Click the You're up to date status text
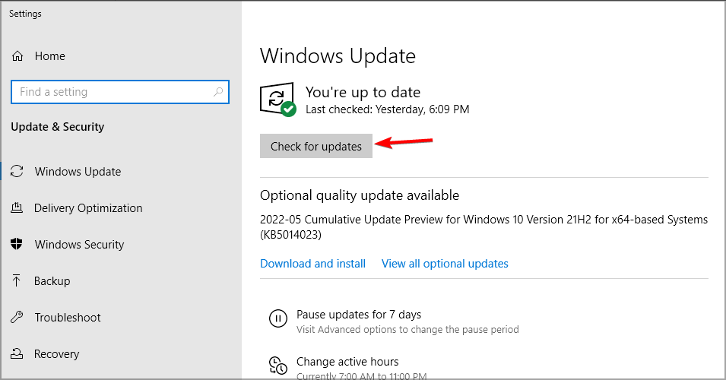Image resolution: width=726 pixels, height=380 pixels. pyautogui.click(x=363, y=92)
